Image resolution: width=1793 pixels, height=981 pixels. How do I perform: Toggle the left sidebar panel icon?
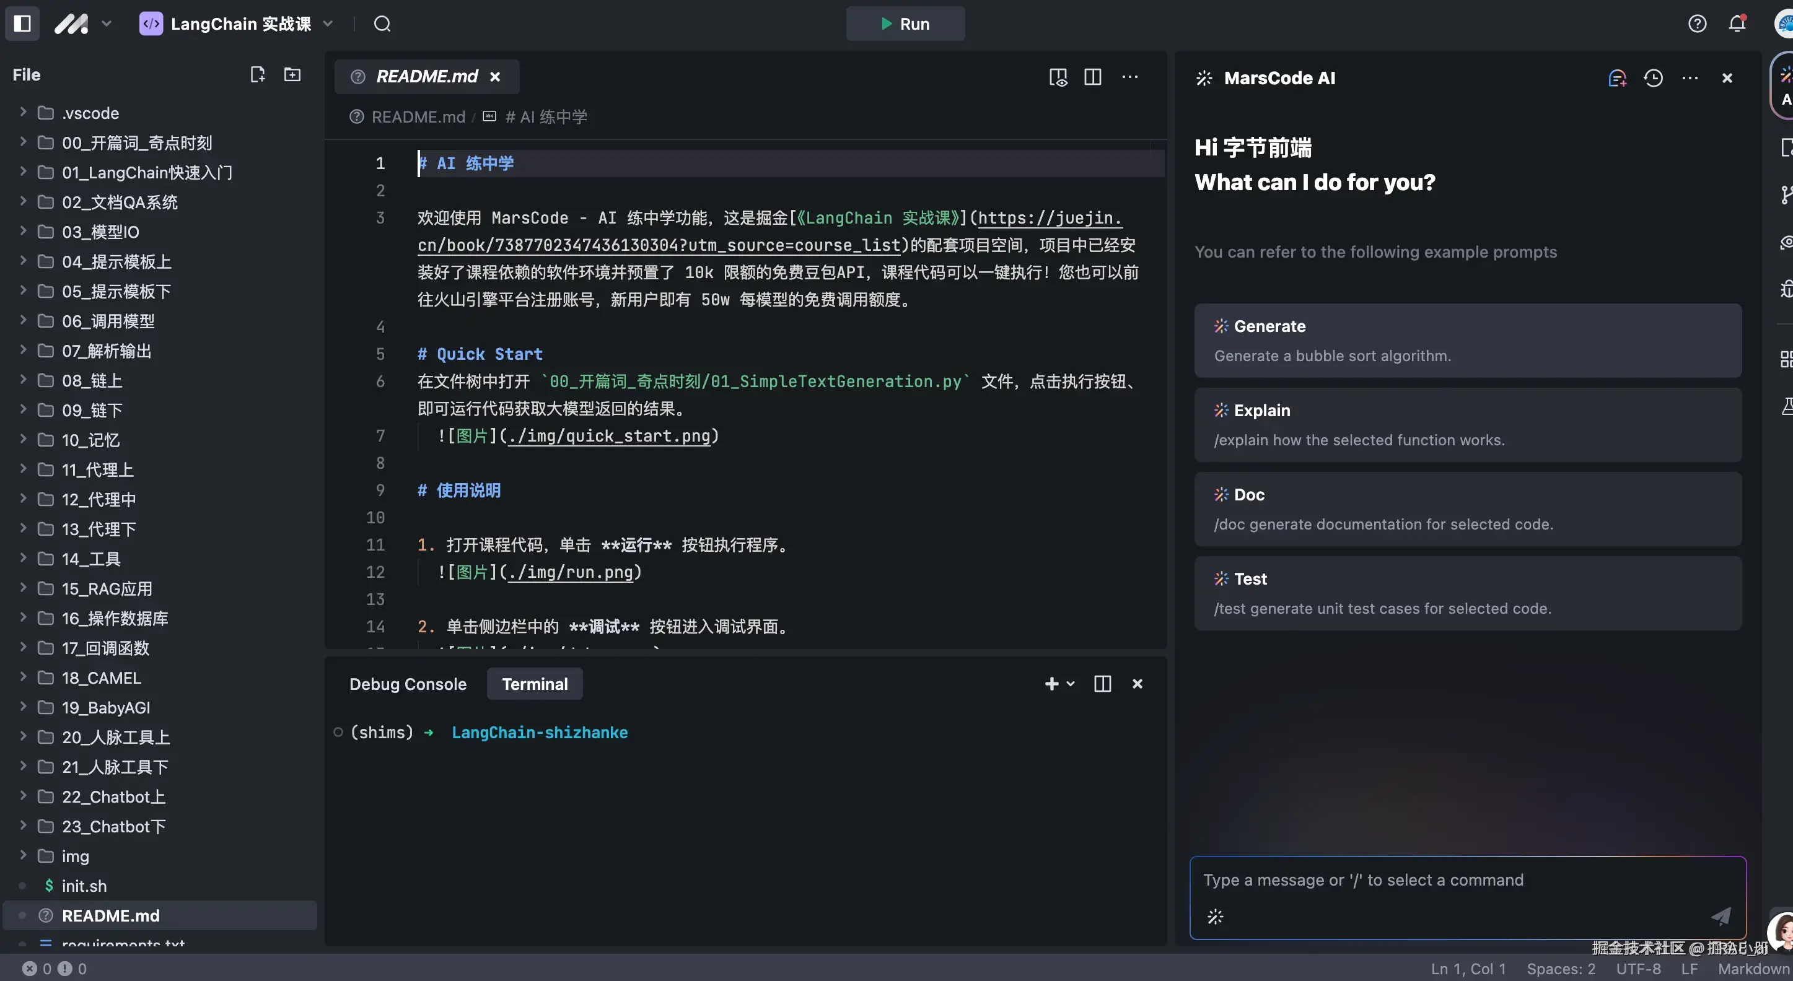pos(22,24)
